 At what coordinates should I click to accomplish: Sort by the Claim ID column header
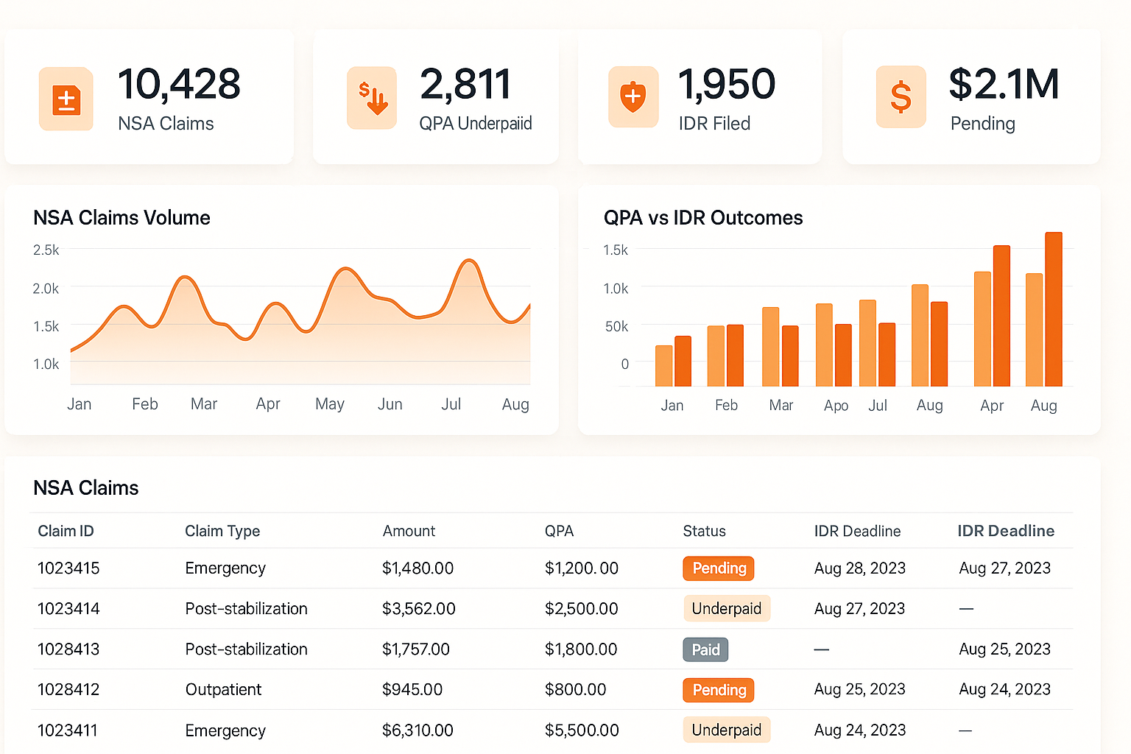(66, 531)
